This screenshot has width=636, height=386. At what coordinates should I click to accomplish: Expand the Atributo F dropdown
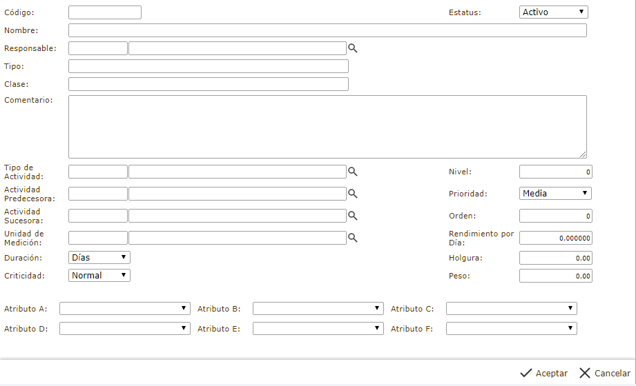(x=511, y=329)
